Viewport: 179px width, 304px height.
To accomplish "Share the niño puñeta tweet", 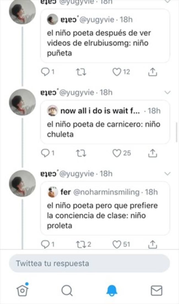I will (x=152, y=72).
